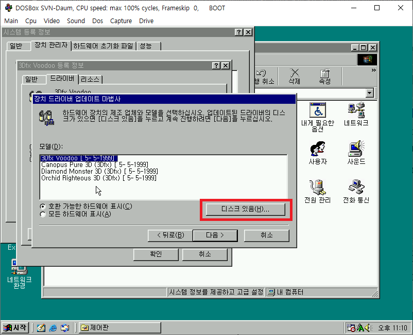Open the DOSBox Cpu menu
The width and height of the screenshot is (413, 335).
31,21
